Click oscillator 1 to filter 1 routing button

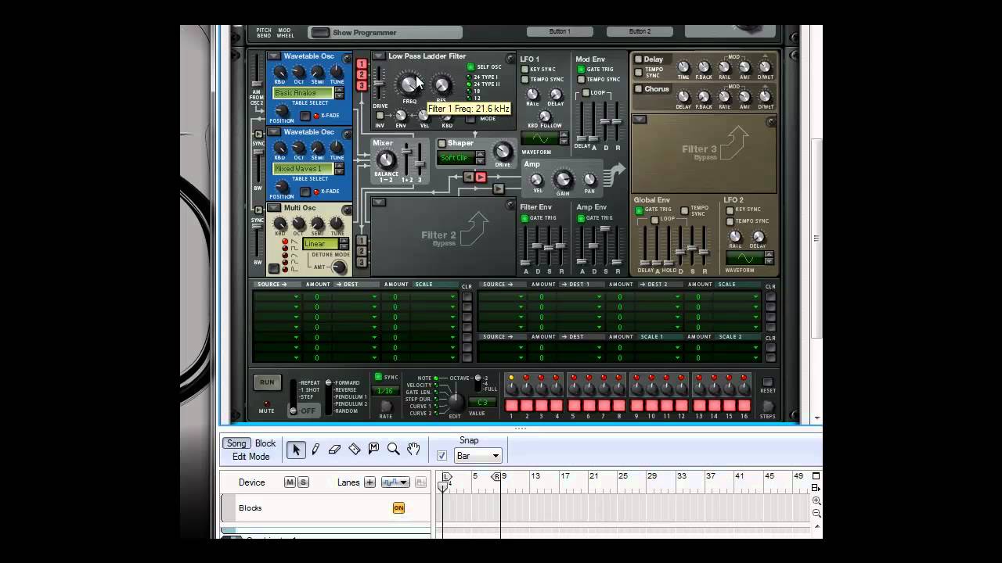point(361,64)
